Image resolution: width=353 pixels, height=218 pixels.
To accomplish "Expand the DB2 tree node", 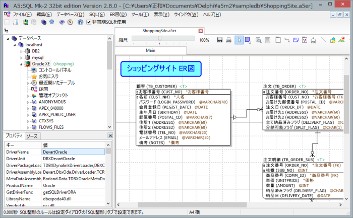I will pos(21,51).
